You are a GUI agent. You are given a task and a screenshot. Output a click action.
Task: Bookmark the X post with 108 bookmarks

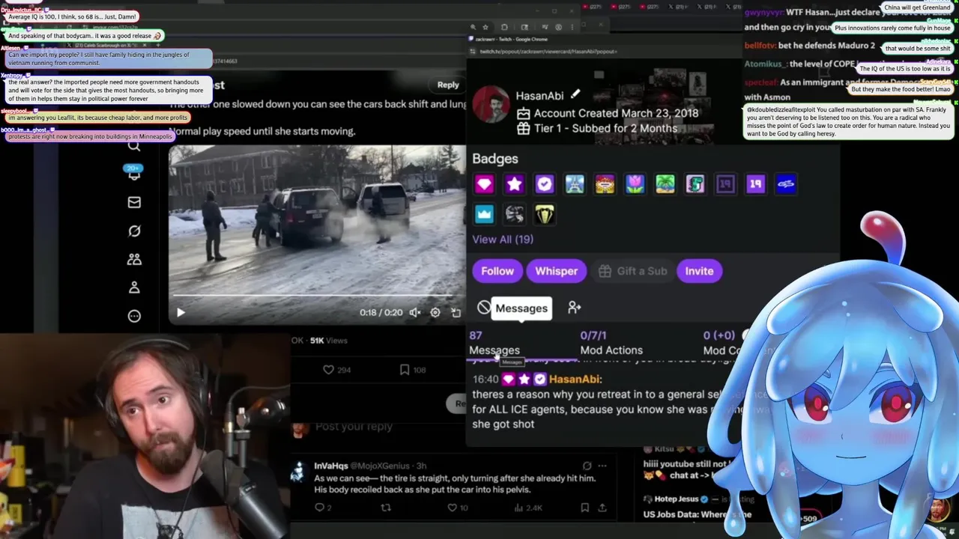pos(412,370)
